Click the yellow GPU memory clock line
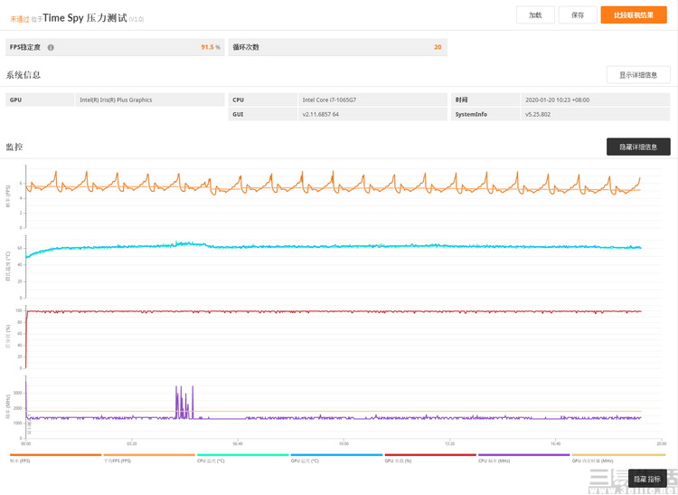 pos(333,412)
